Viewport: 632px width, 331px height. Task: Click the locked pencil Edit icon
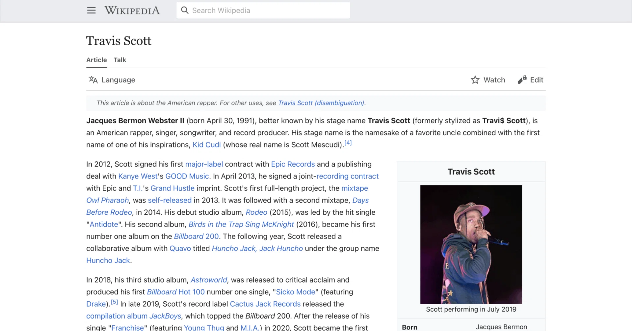[x=522, y=79]
